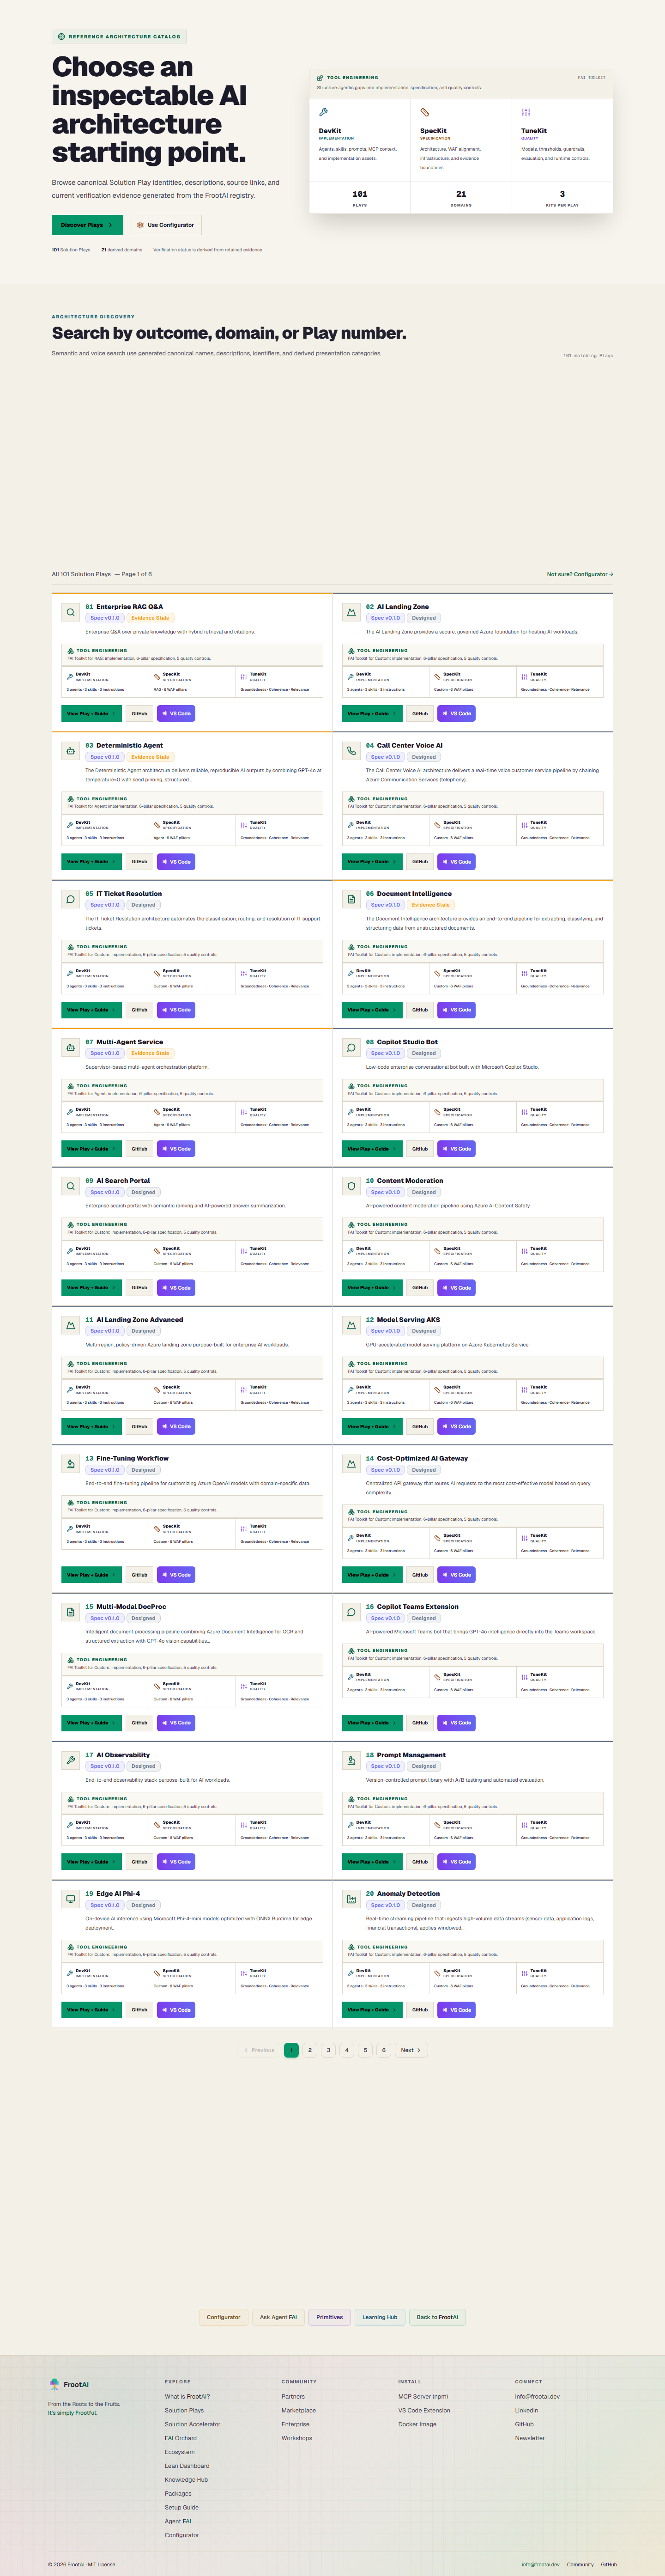The height and width of the screenshot is (2576, 665).
Task: Click the Deterministic Agent robot icon
Action: (x=70, y=751)
